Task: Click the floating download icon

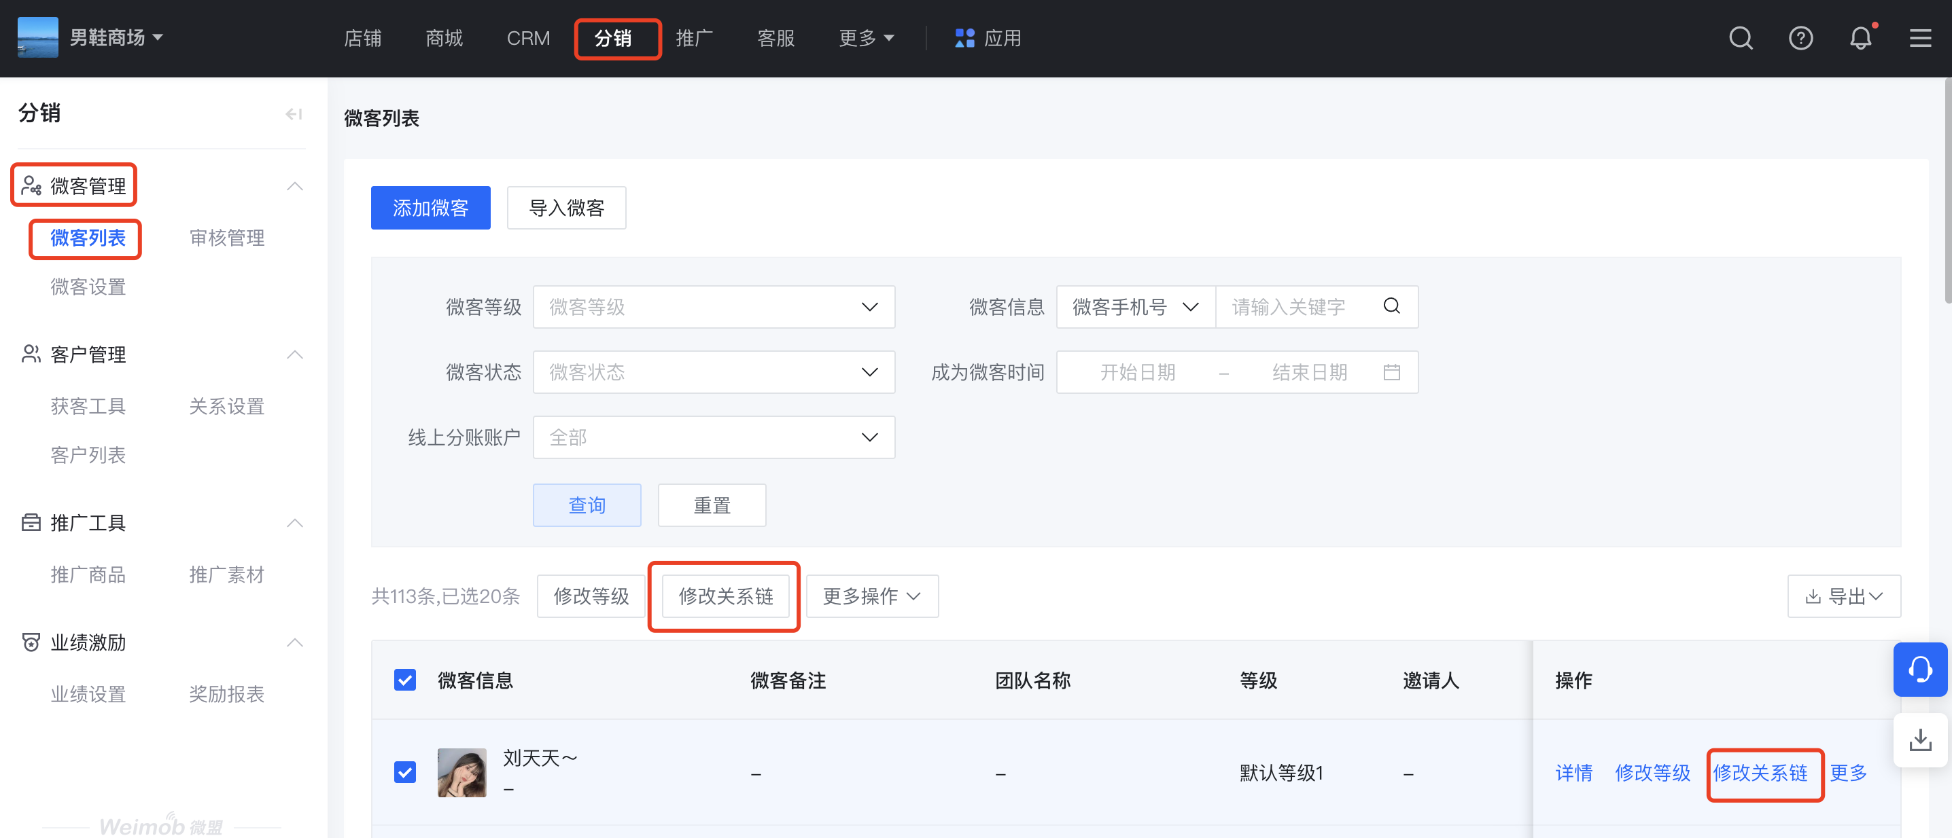Action: [1920, 740]
